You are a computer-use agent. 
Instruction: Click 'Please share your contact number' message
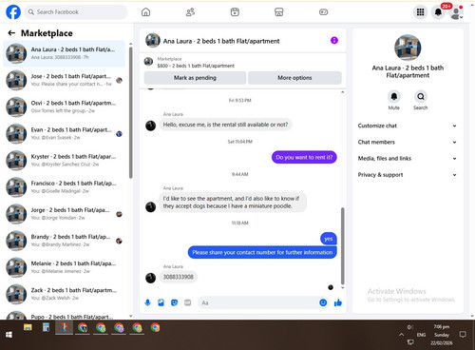point(262,252)
